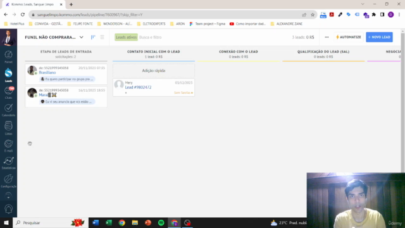405x228 pixels.
Task: Click the notification bell in sidebar
Action: coord(8,209)
